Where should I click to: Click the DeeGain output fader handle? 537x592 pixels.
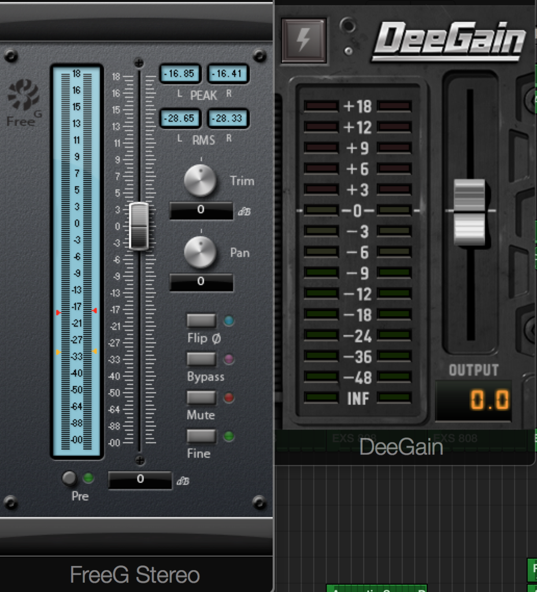click(469, 212)
